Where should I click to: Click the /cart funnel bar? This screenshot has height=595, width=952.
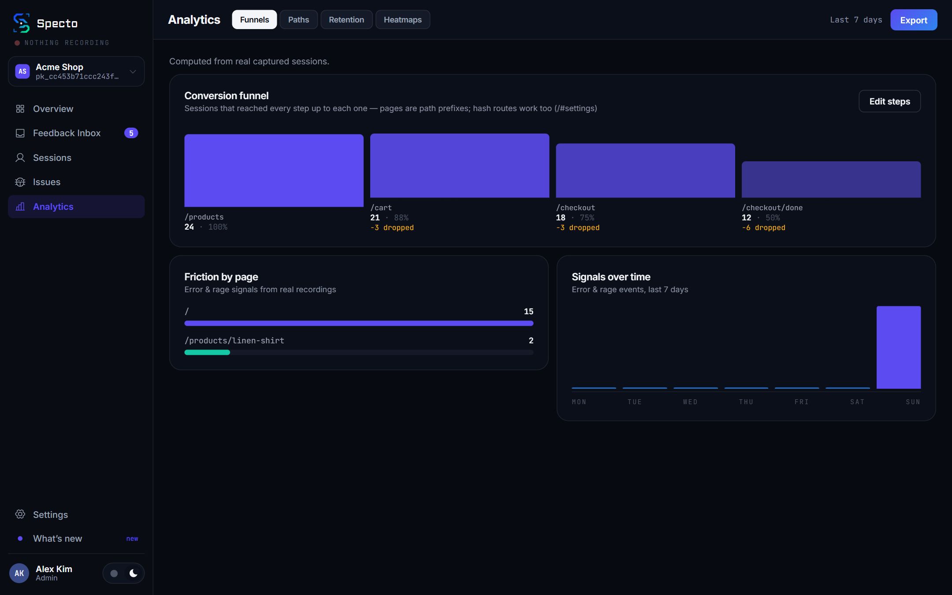[x=460, y=166]
